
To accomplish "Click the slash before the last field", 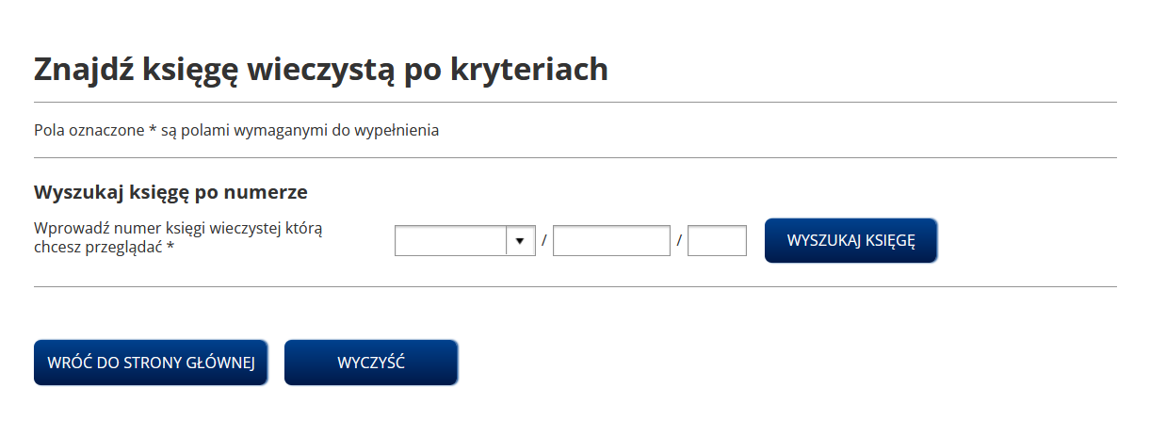I will [679, 242].
